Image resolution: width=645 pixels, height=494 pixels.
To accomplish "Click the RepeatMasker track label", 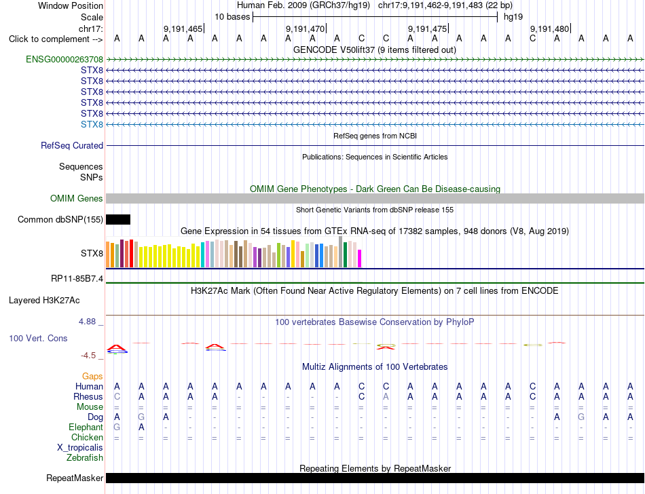I will coord(75,478).
